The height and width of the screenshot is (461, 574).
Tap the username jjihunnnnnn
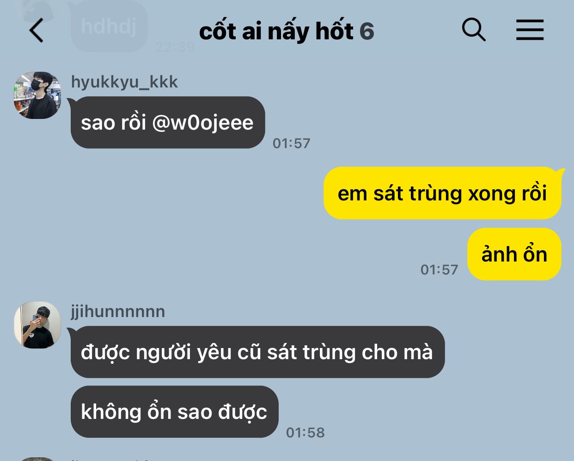[x=118, y=311]
